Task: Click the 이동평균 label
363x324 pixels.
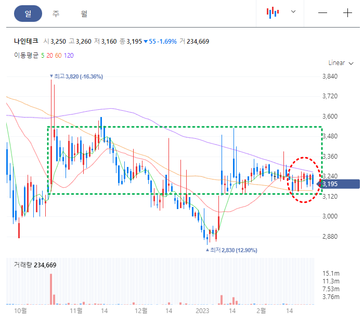Action: tap(26, 56)
